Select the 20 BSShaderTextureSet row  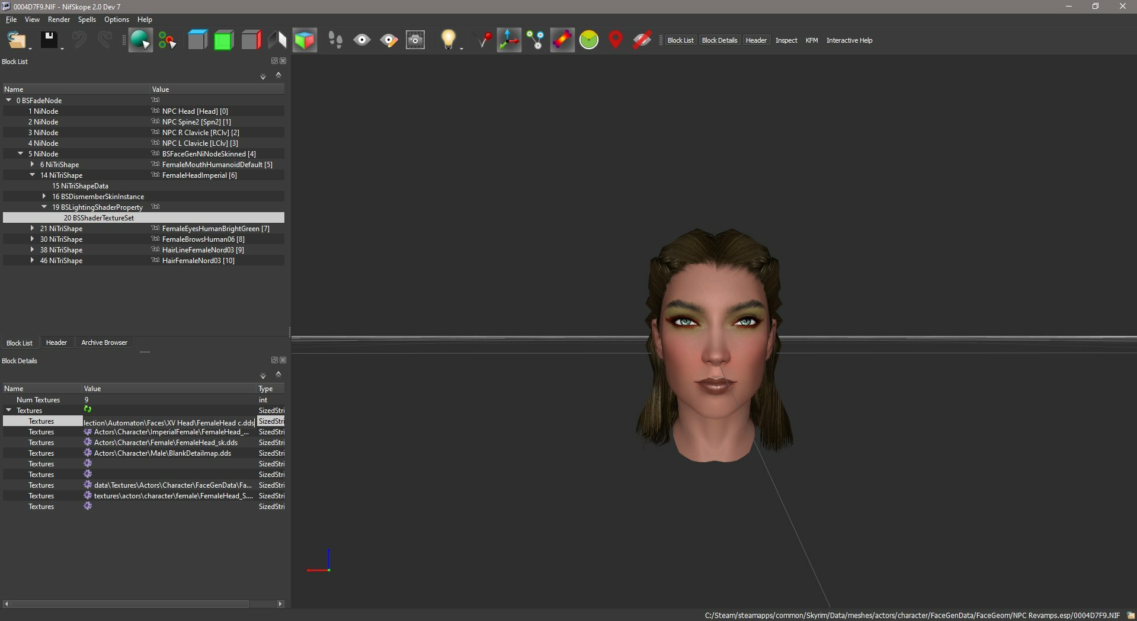(x=143, y=218)
